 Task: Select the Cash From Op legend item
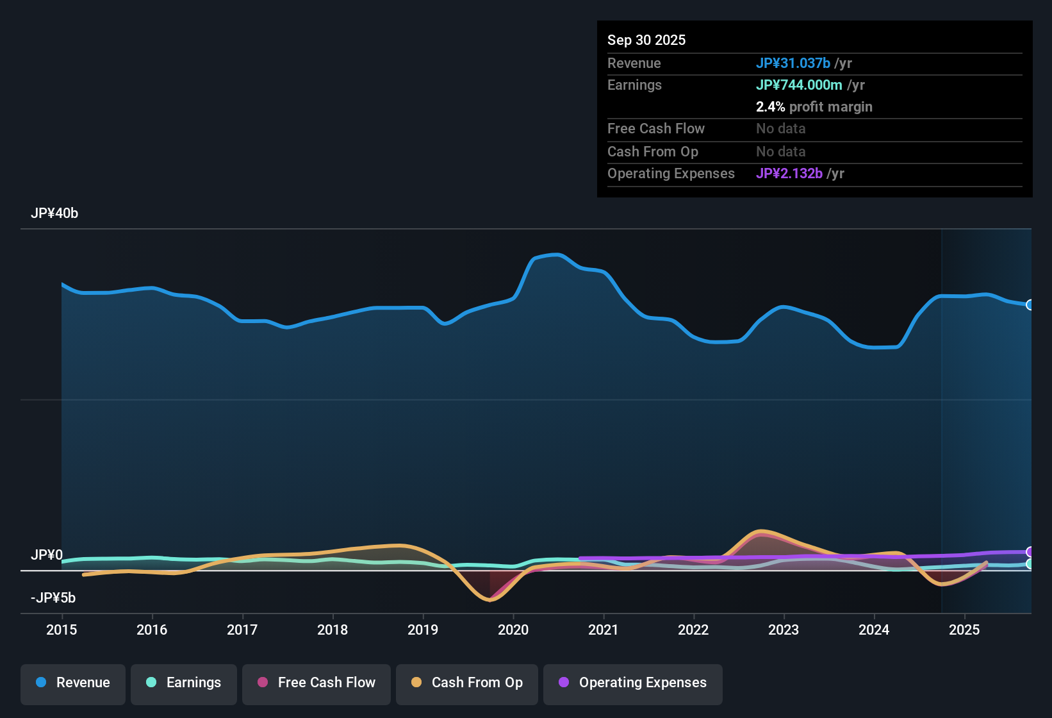(466, 683)
